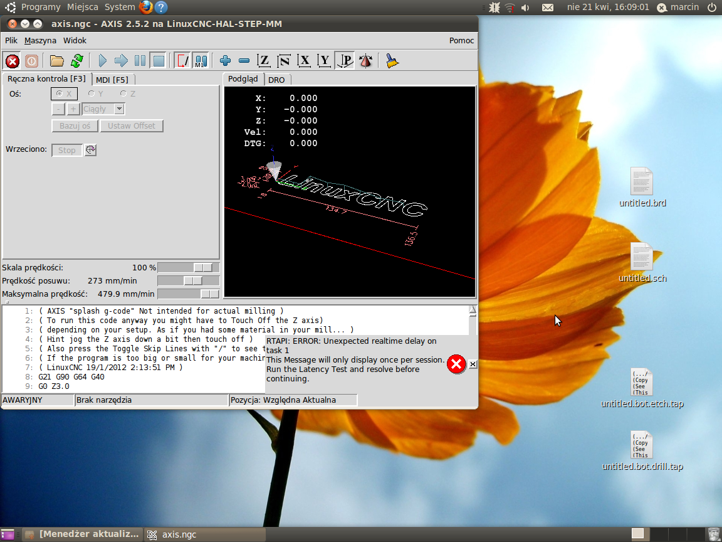This screenshot has width=722, height=542.
Task: Open the trash icon in bottom panel
Action: [713, 534]
